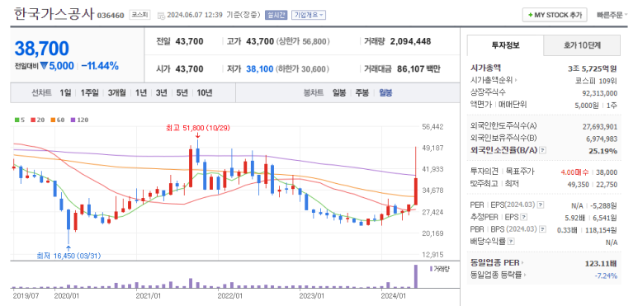Viewport: 638px width, 306px height.
Task: Click the 외국인보유주식수(B) value 6,974,983
Action: click(602, 139)
